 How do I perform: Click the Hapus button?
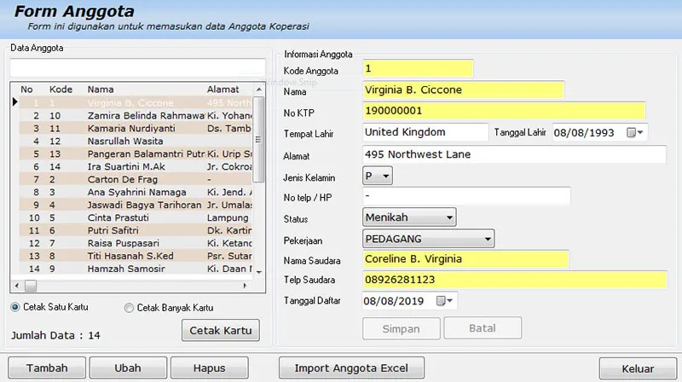pos(210,368)
